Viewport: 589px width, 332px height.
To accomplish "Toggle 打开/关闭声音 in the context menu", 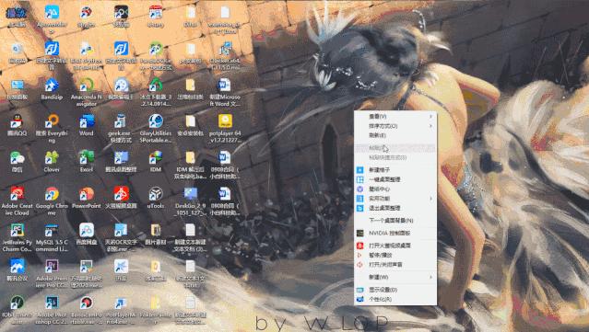I will tap(395, 265).
